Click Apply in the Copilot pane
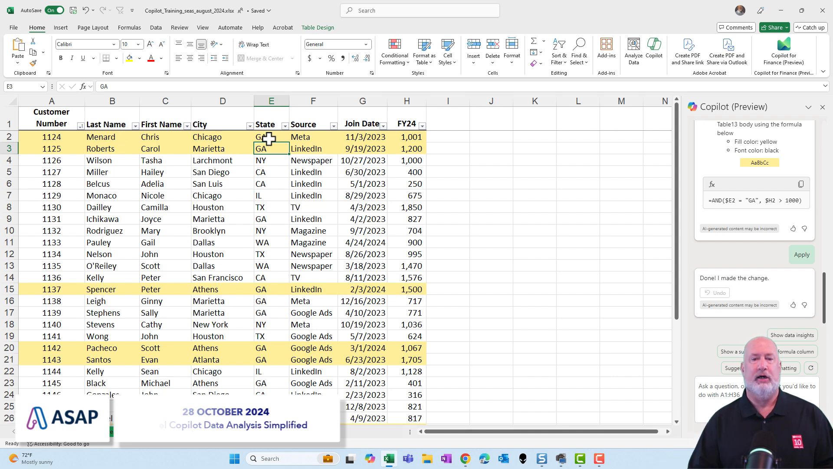Image resolution: width=833 pixels, height=469 pixels. click(801, 254)
